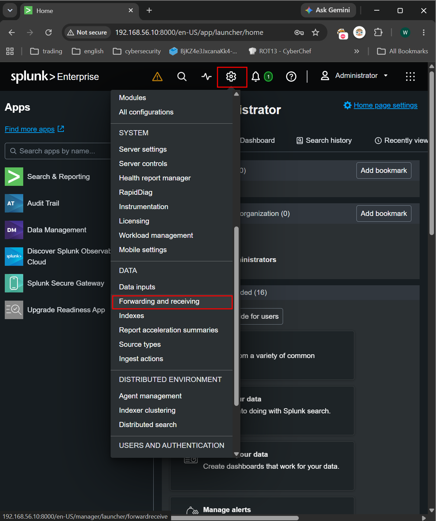Click the Chrome back arrow

coord(12,32)
